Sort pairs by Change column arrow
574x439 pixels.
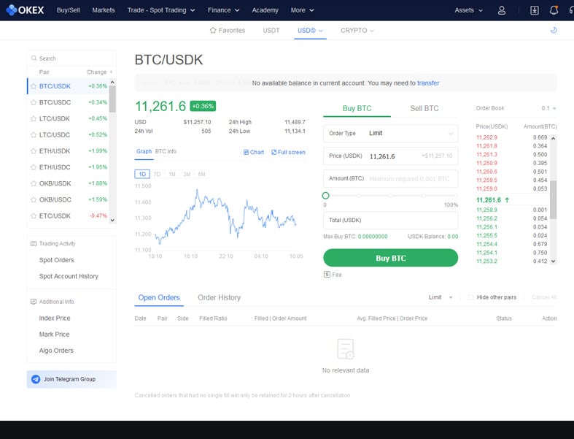111,72
